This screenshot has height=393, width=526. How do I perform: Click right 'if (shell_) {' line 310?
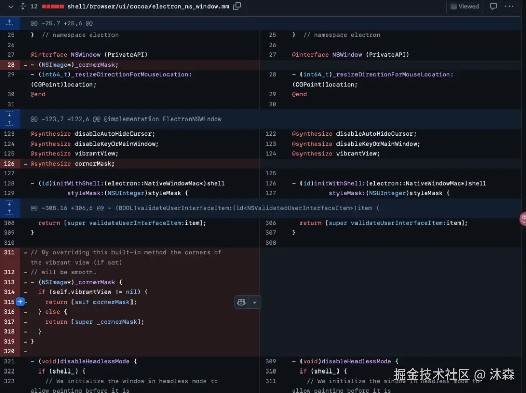click(x=324, y=371)
